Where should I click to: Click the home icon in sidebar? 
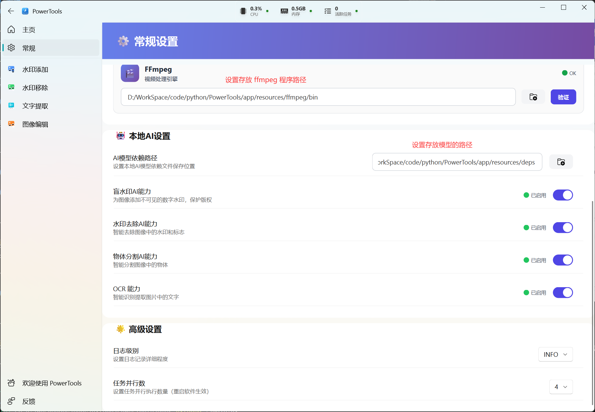(11, 30)
